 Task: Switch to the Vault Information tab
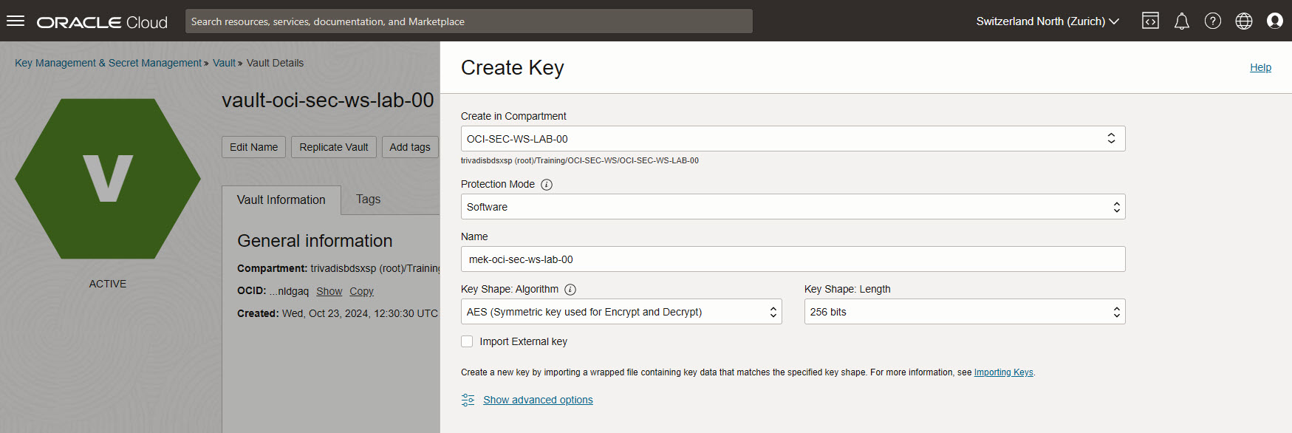point(281,200)
